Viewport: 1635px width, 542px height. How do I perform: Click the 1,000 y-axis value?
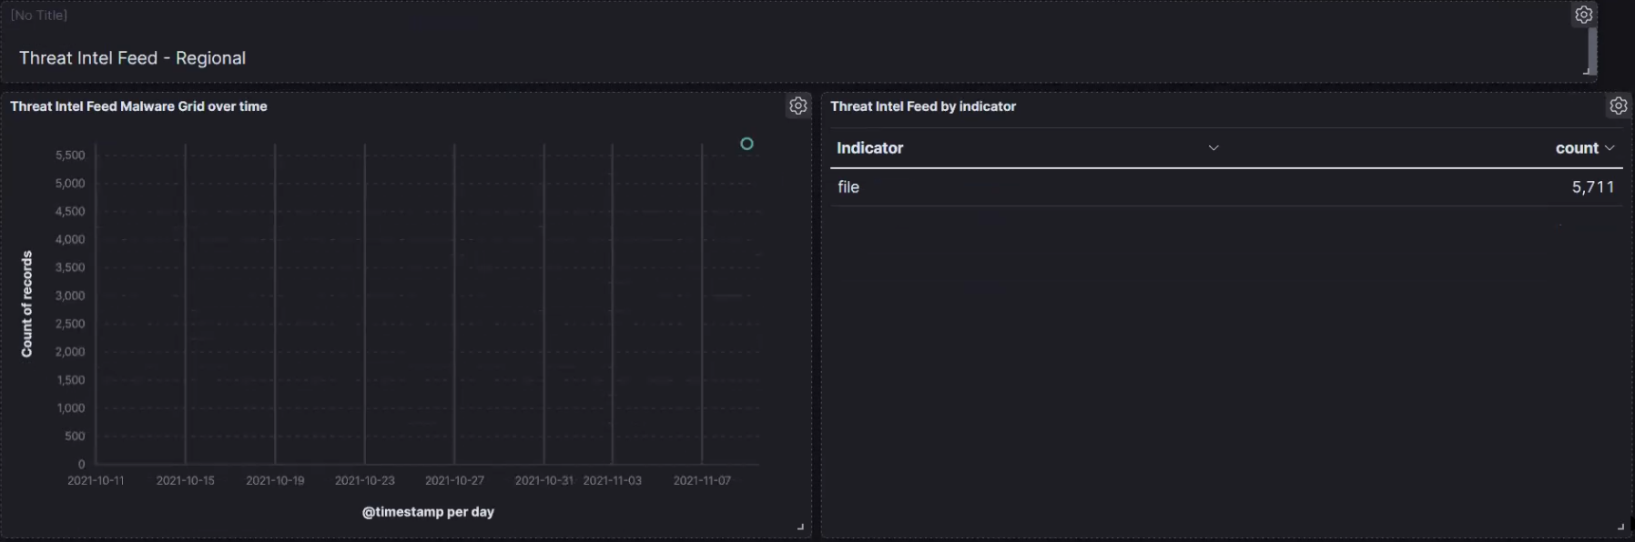[70, 408]
